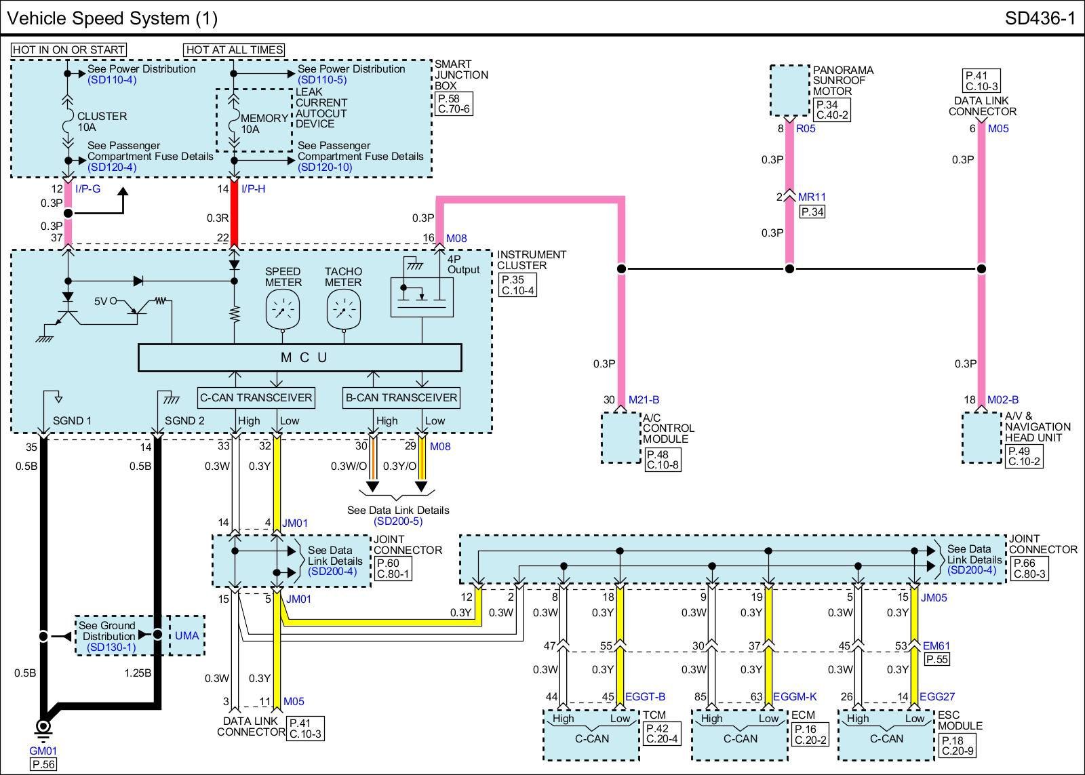This screenshot has width=1085, height=775.
Task: Follow the SD120-10 fuse details link
Action: coord(325,167)
